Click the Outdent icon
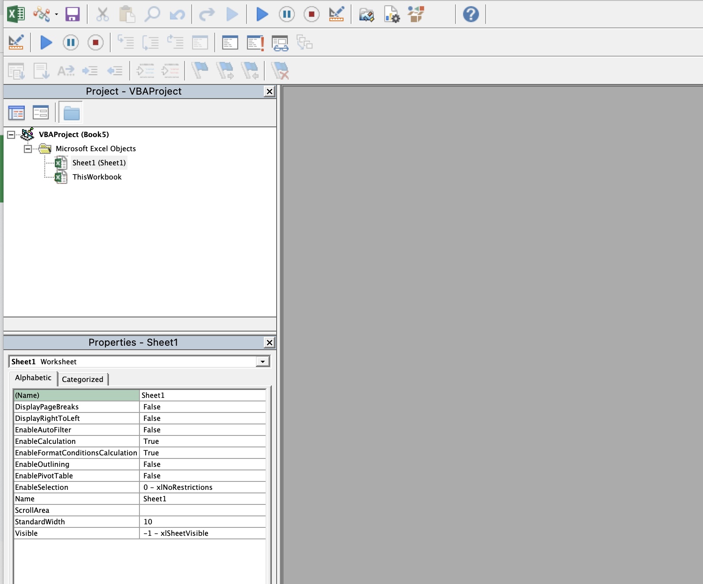 [x=115, y=71]
